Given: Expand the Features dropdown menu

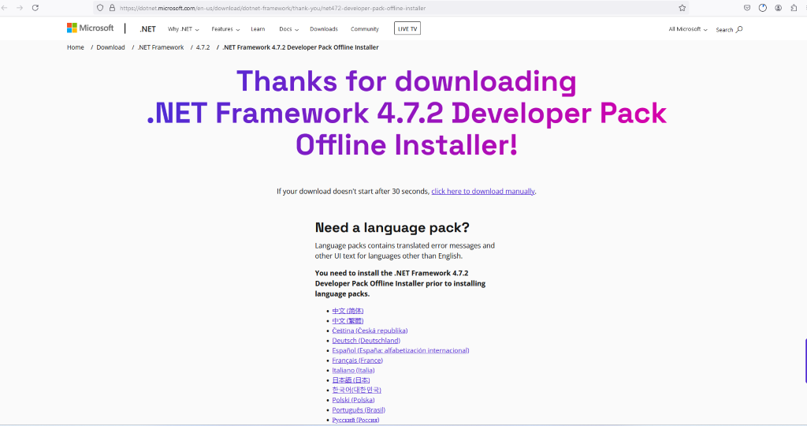Looking at the screenshot, I should (225, 29).
